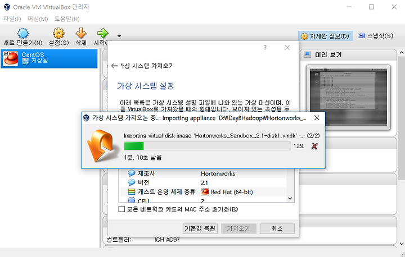Viewport: 405px width, 257px height.
Task: Select Details (자세한 정보) view button
Action: (326, 36)
